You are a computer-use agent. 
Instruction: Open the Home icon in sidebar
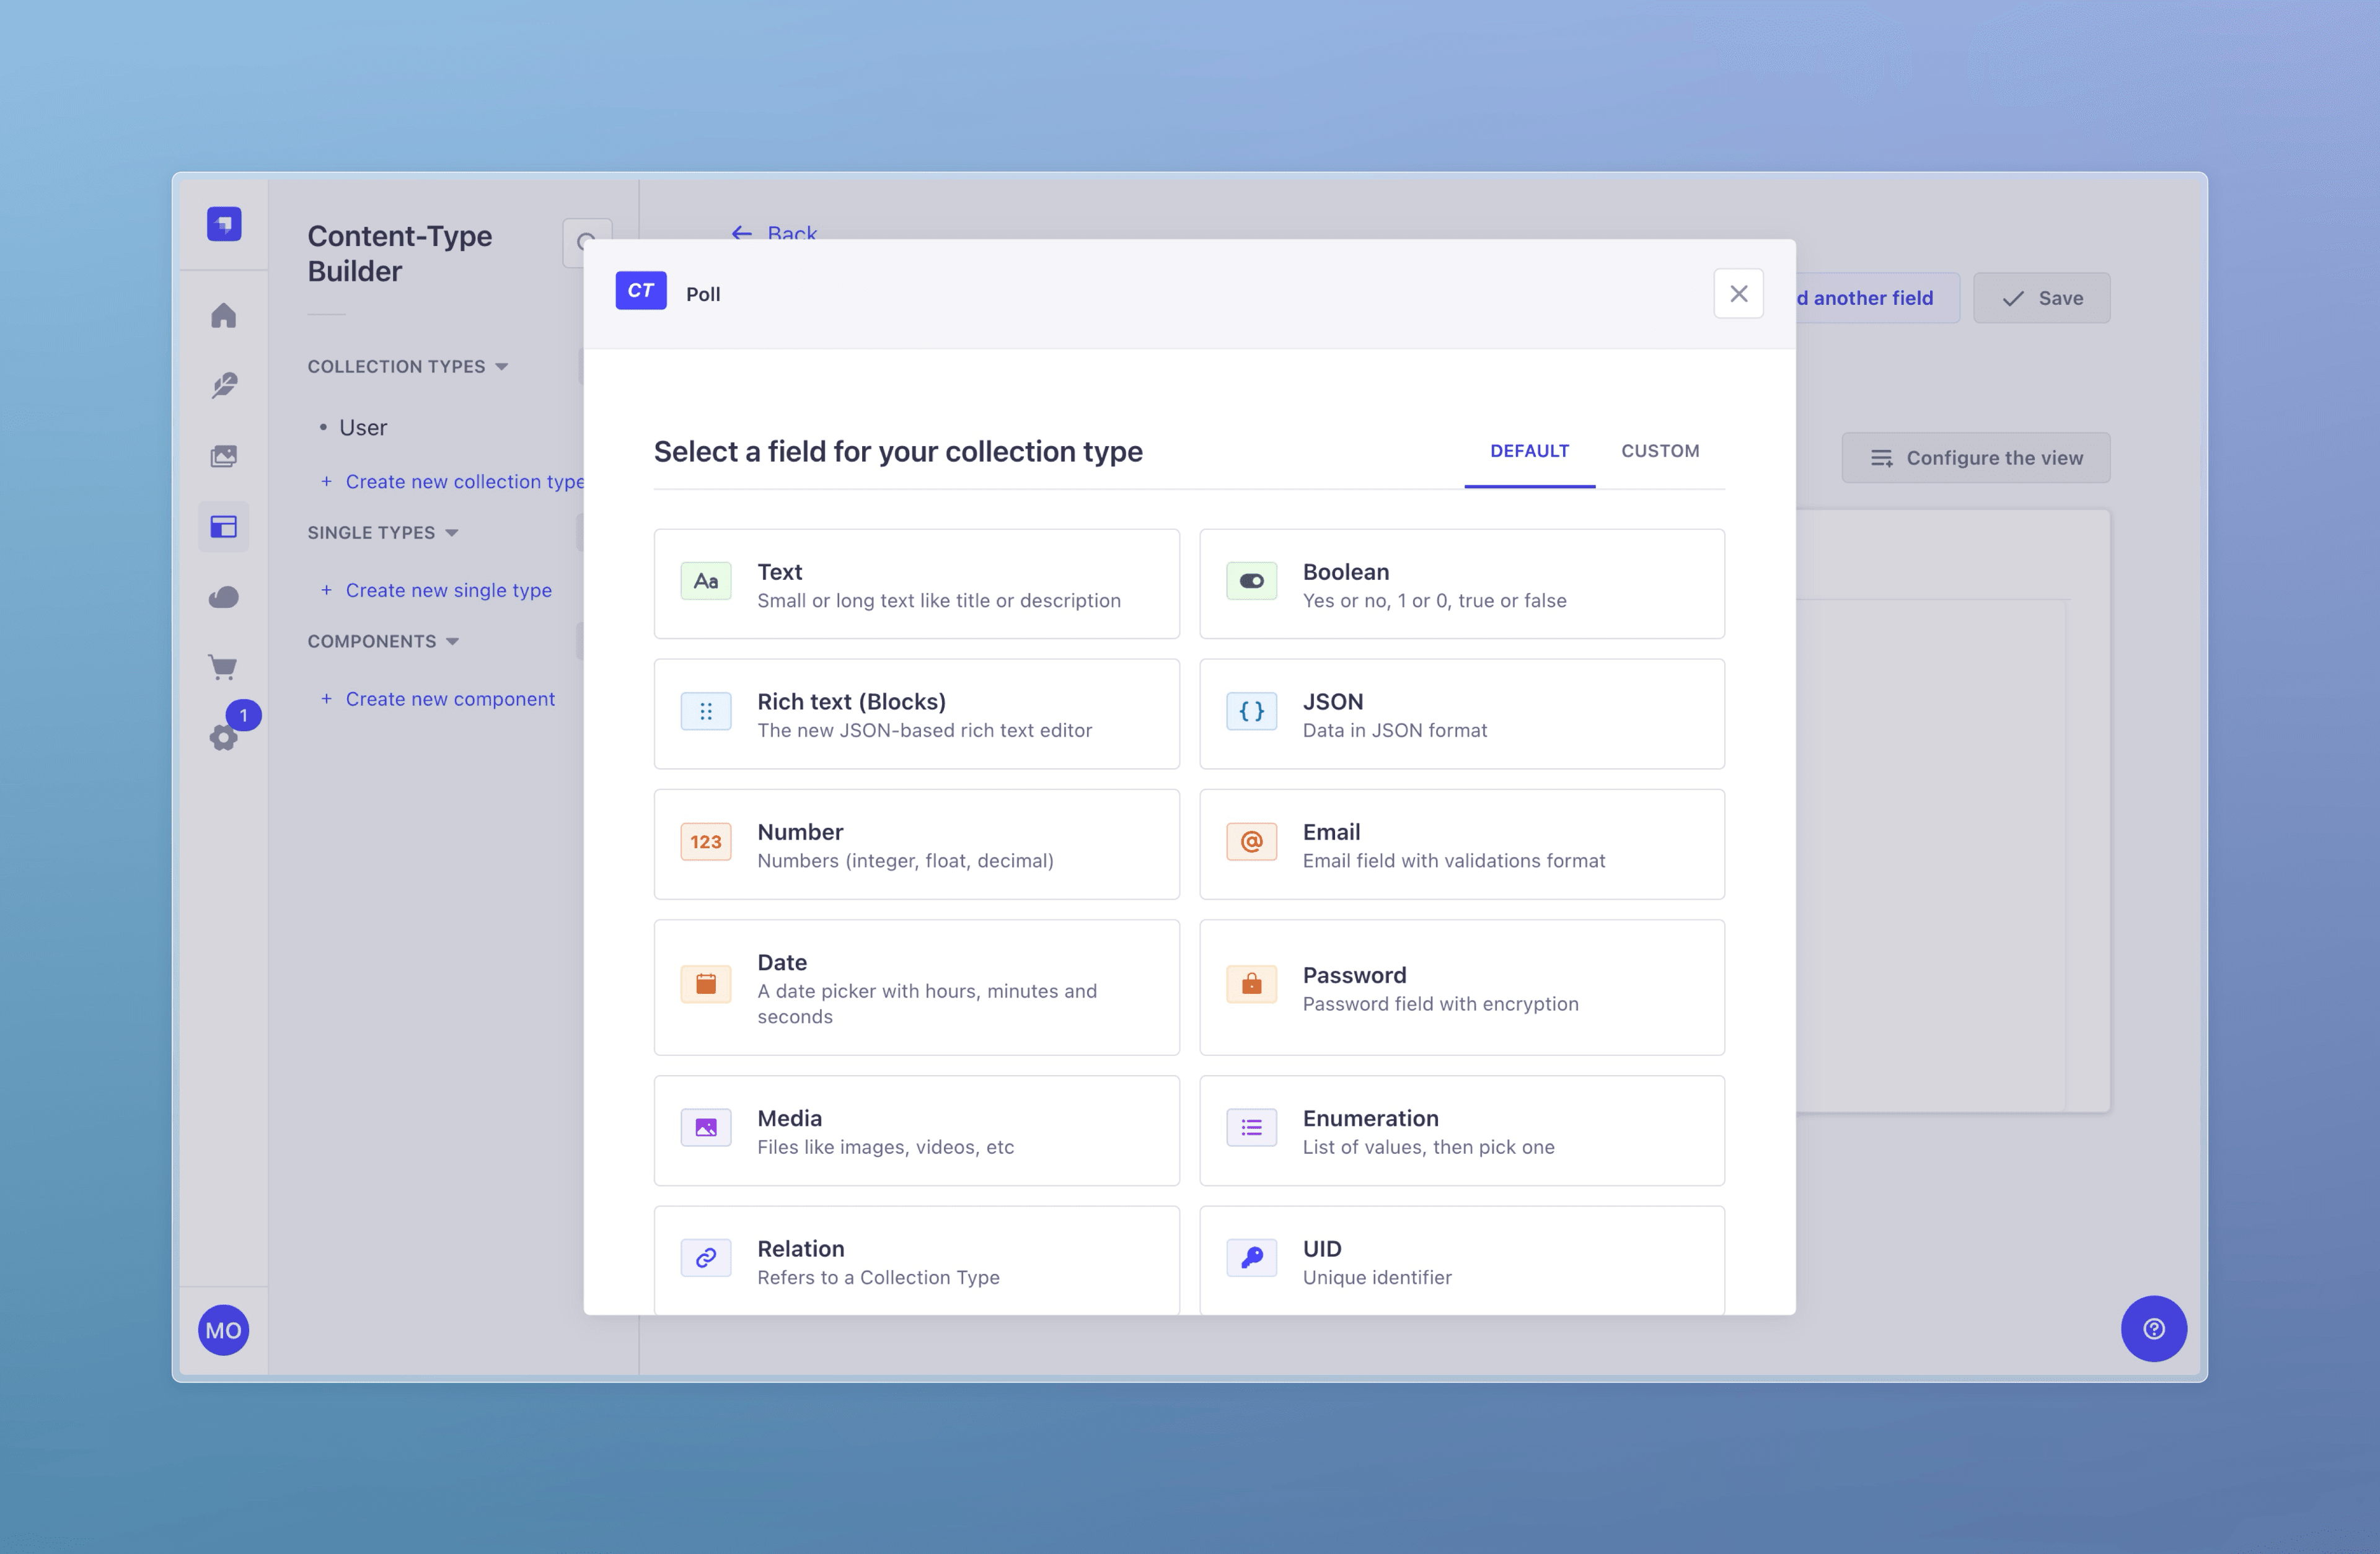click(223, 315)
